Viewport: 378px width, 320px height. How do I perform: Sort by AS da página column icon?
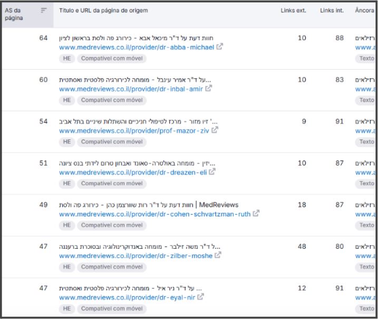[x=44, y=10]
